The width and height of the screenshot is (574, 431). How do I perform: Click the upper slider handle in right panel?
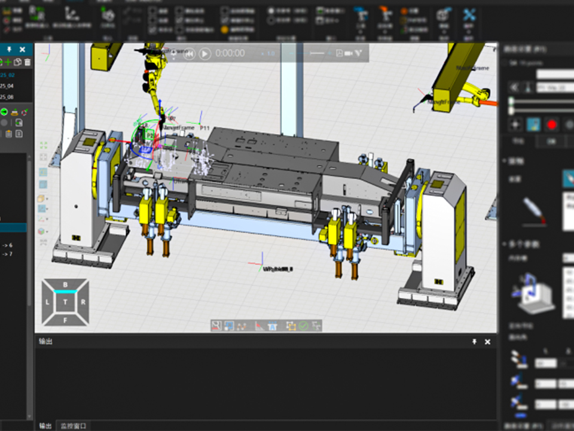(511, 102)
